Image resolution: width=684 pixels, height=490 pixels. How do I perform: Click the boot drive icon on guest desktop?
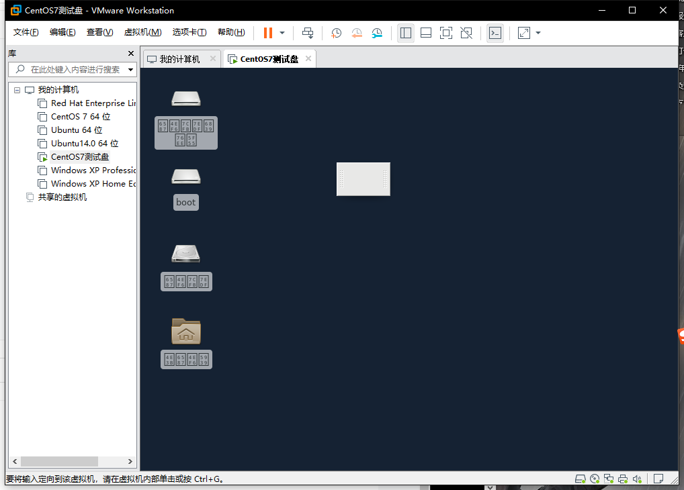point(186,177)
